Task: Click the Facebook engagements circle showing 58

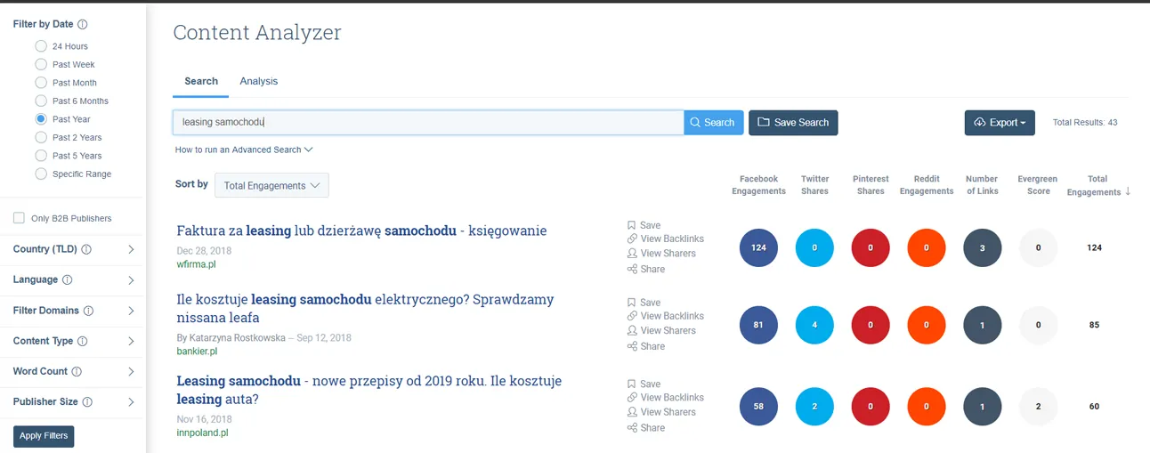Action: tap(758, 406)
